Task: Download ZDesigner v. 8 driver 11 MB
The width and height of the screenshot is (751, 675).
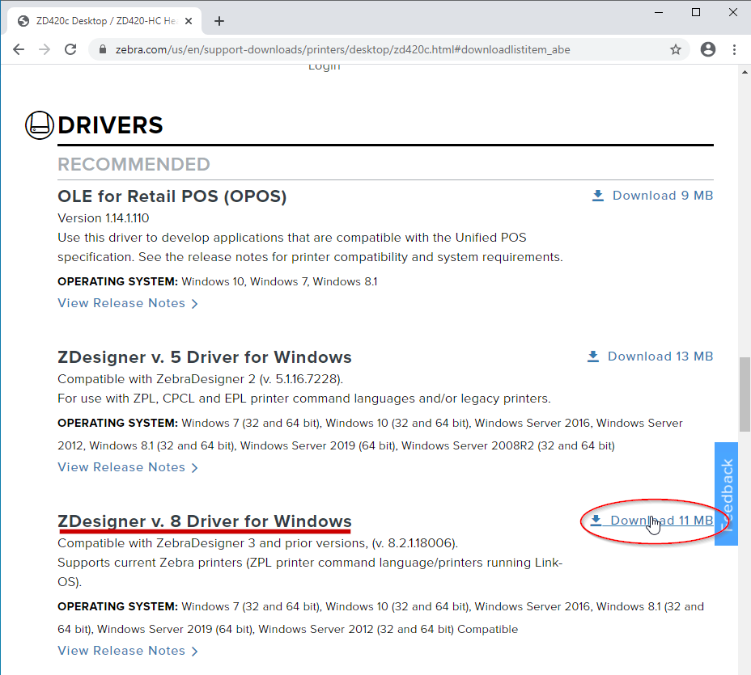Action: click(651, 521)
